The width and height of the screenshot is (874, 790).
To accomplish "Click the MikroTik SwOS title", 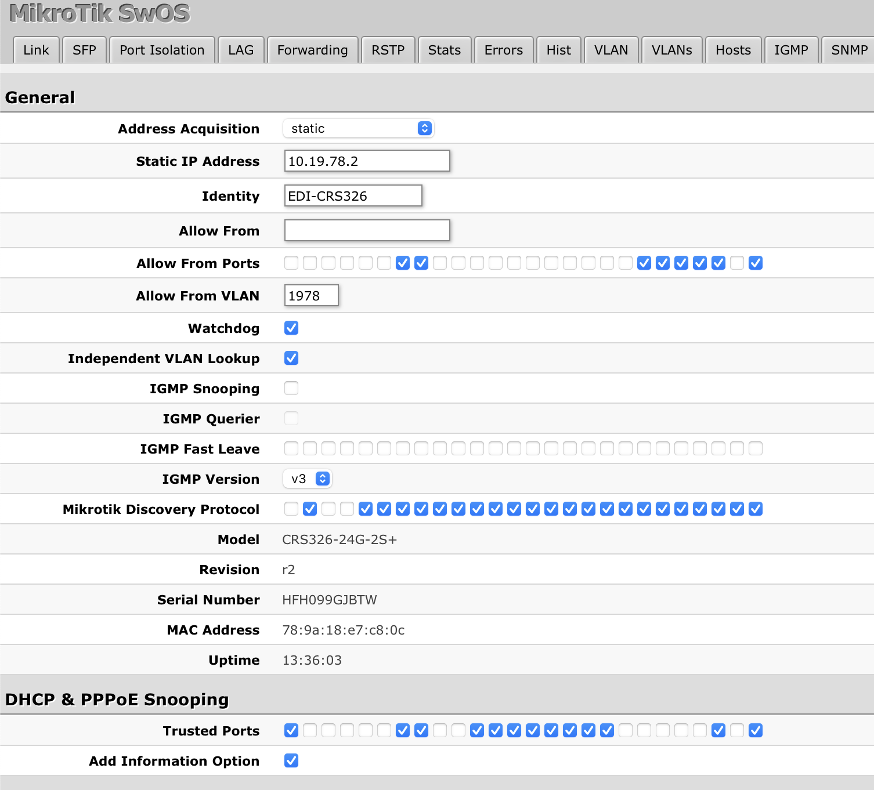I will (100, 13).
